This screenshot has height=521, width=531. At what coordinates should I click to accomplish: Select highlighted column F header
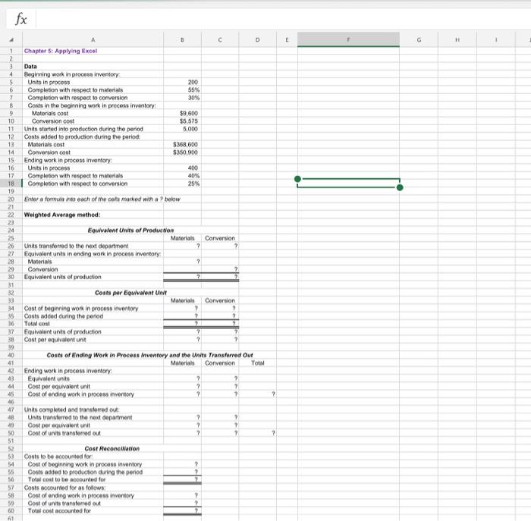348,40
